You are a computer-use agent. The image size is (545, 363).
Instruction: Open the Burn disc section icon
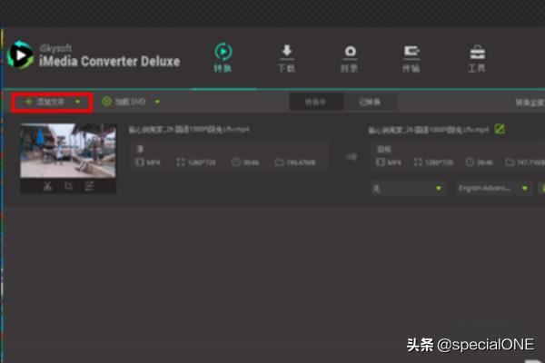[x=350, y=58]
